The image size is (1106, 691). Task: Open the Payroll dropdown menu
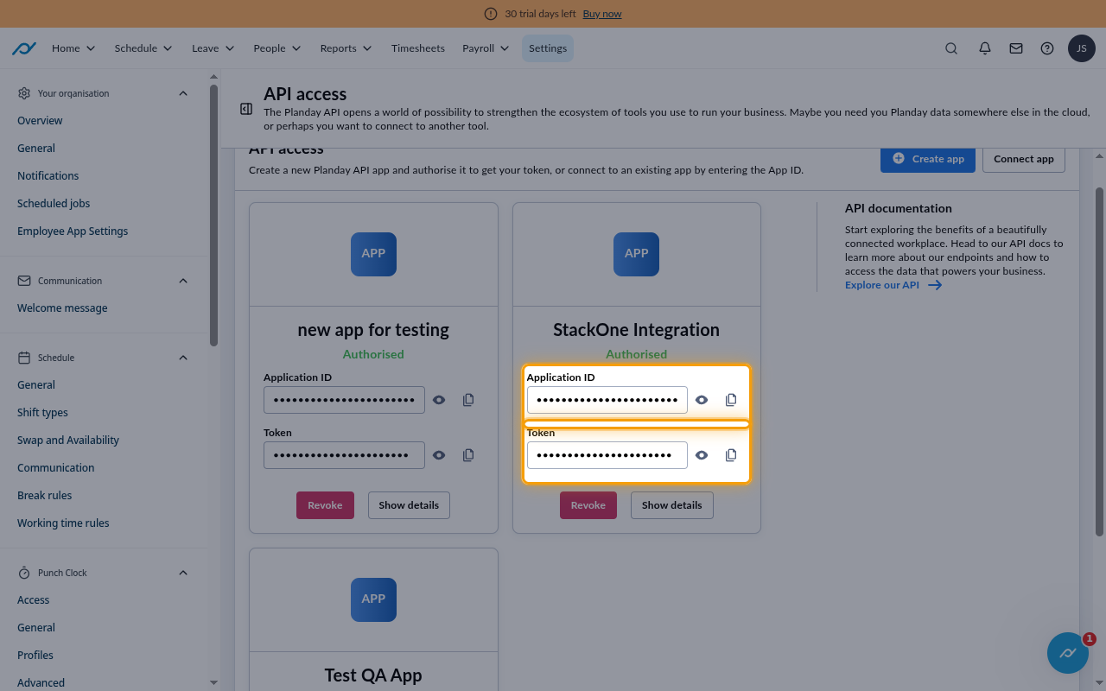pyautogui.click(x=486, y=48)
